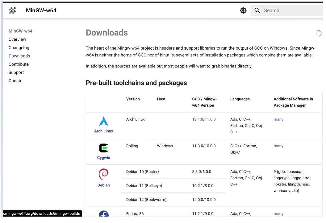Screen dimensions: 326x223
Task: Click the 'Rolling' version cell
Action: tap(132, 146)
